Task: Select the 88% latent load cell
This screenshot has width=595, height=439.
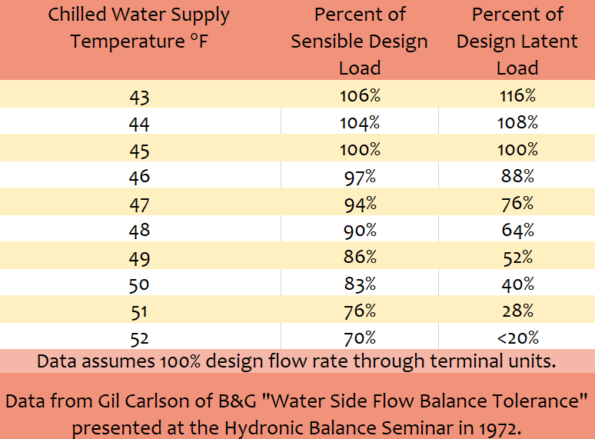Action: 517,175
